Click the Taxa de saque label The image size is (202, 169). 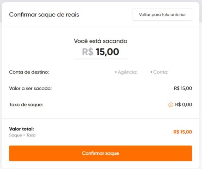26,105
